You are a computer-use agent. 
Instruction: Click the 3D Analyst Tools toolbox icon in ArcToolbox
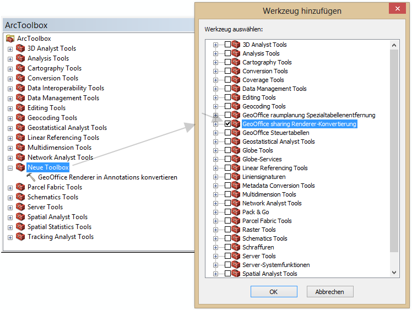20,48
